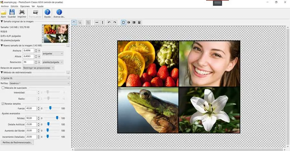Collapse Tamaño original de la imagen section

[x=2, y=22]
